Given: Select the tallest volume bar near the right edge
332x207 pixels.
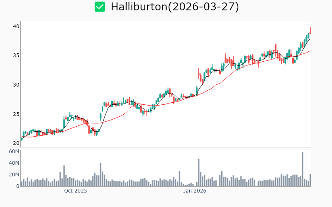Looking at the screenshot, I should click(x=303, y=170).
